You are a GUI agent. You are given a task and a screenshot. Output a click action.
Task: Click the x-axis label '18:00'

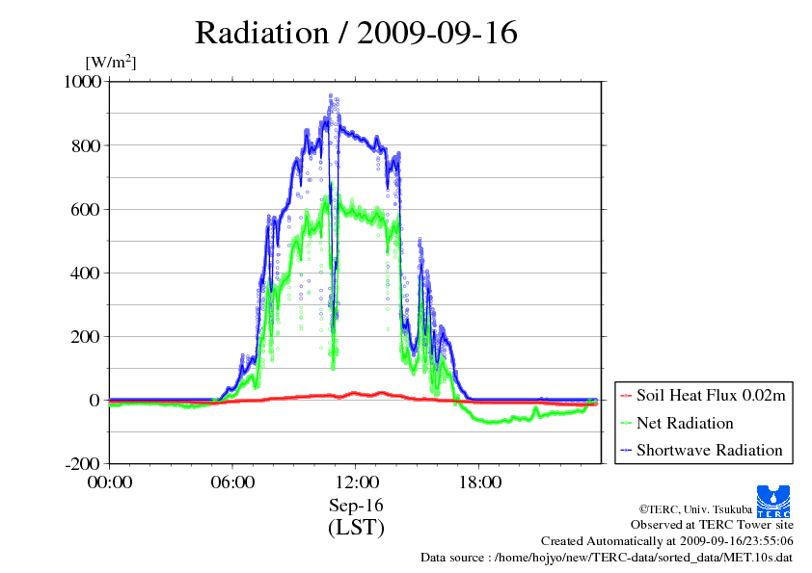pyautogui.click(x=479, y=482)
